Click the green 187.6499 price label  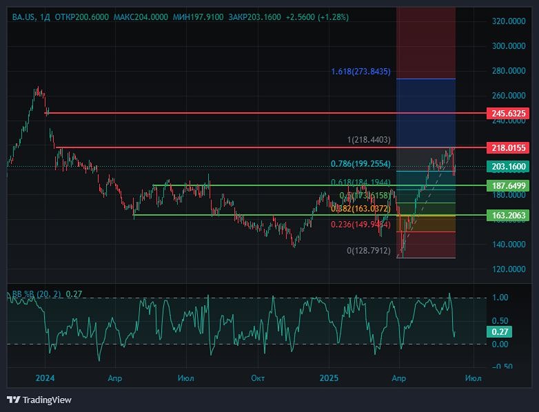pos(509,185)
